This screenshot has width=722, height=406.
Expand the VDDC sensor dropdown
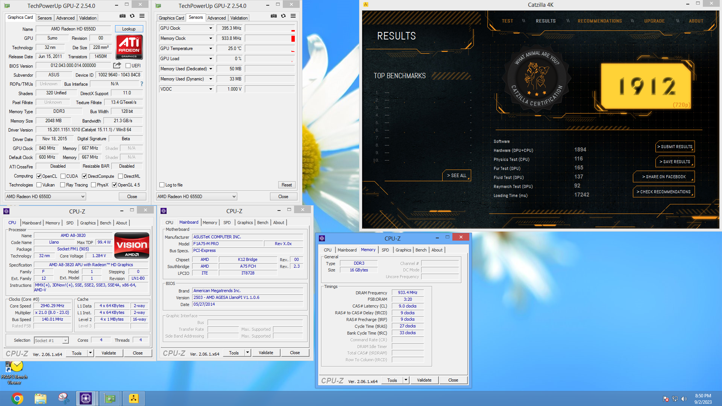(x=211, y=89)
